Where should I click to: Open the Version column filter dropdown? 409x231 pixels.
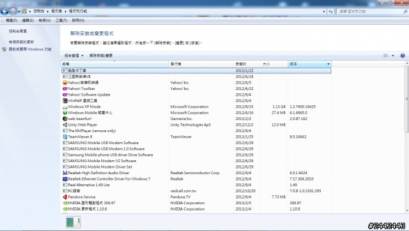coord(328,64)
